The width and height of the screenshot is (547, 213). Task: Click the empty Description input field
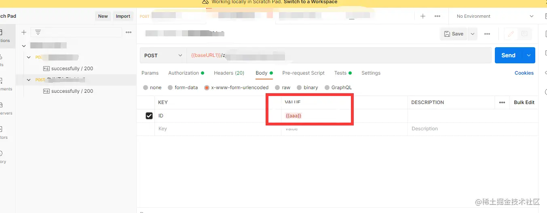tap(473, 129)
